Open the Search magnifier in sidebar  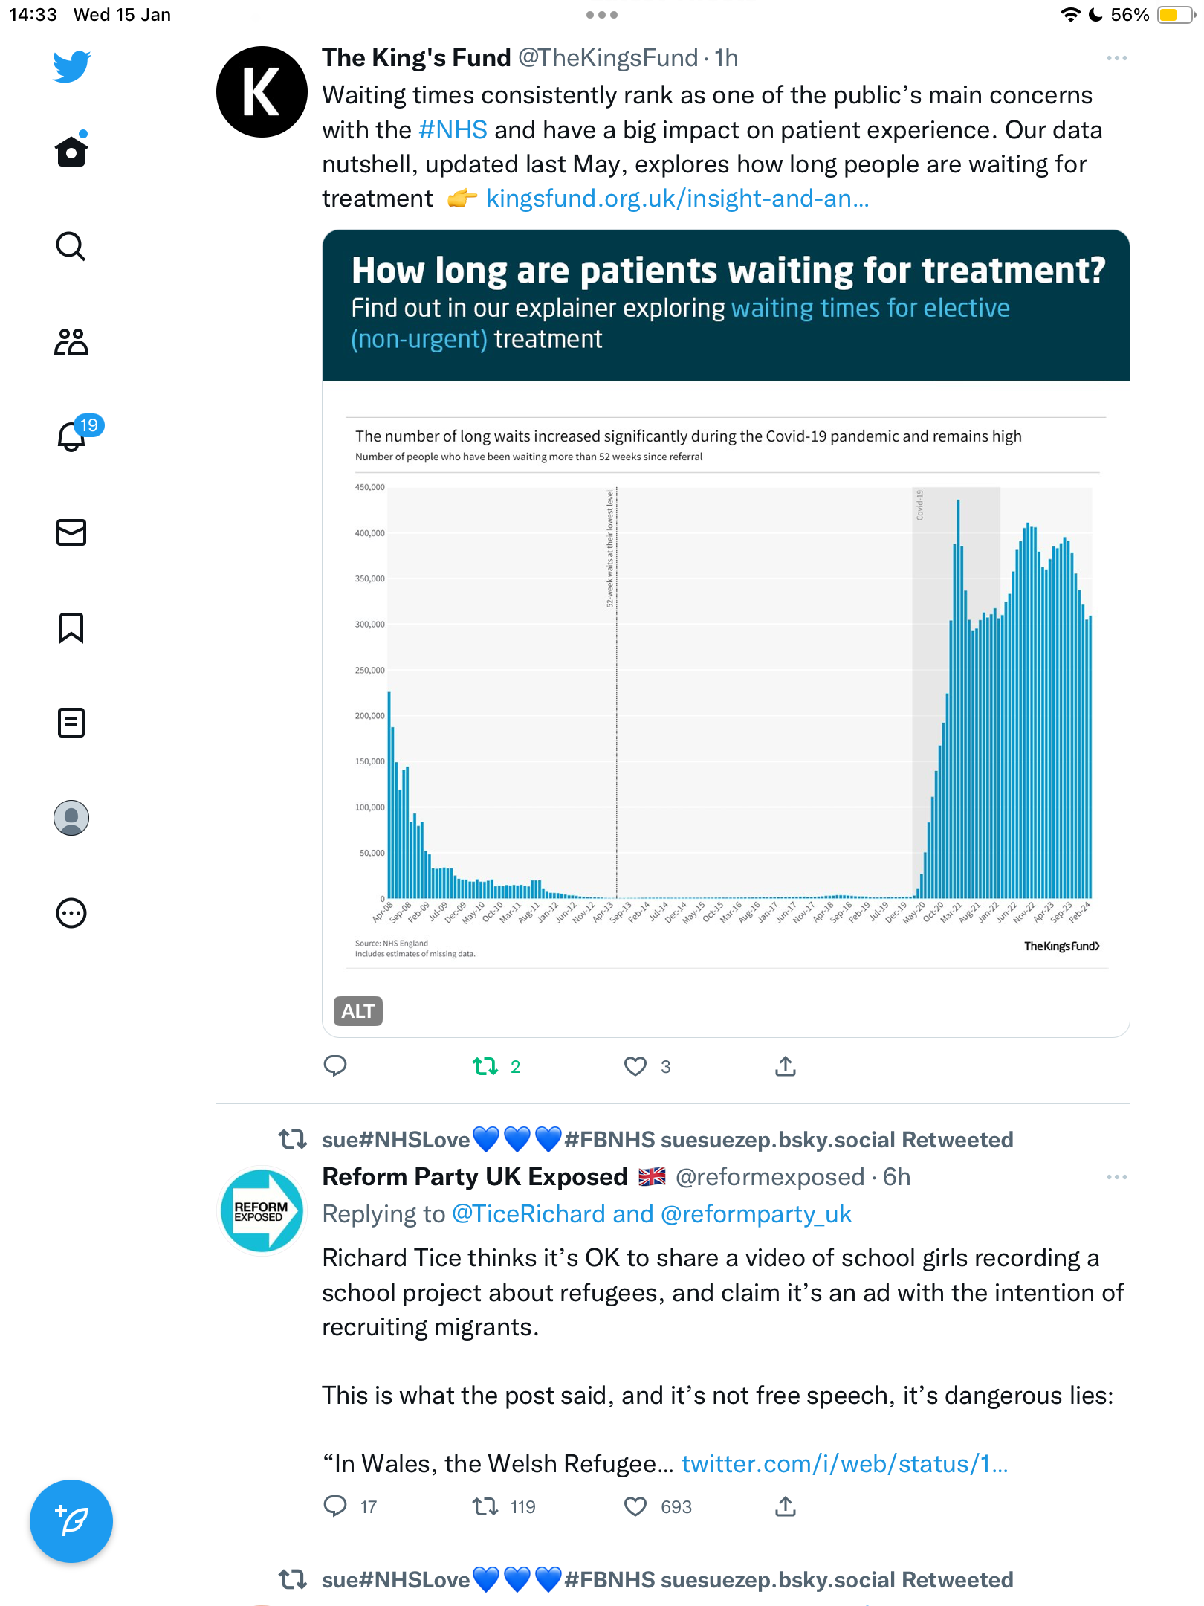tap(71, 246)
